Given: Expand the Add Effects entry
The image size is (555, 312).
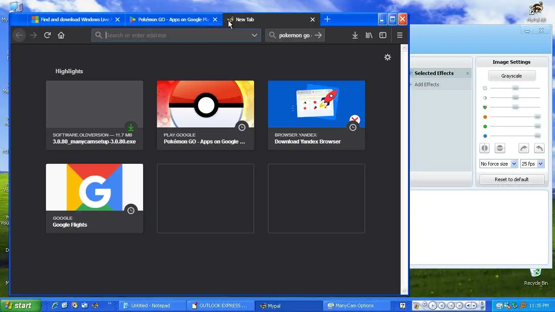Looking at the screenshot, I should 427,84.
